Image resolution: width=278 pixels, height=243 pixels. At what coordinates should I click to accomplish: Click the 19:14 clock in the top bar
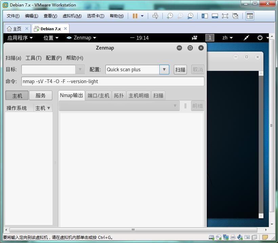(x=139, y=38)
